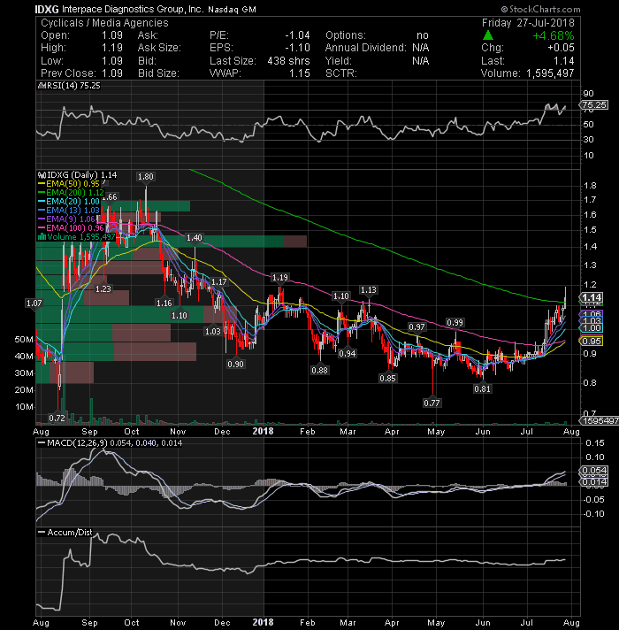The height and width of the screenshot is (630, 619).
Task: Select the Nasdaq GM exchange label
Action: tap(232, 9)
